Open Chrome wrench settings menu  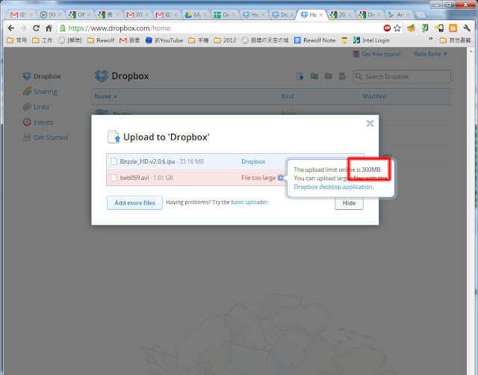(467, 28)
